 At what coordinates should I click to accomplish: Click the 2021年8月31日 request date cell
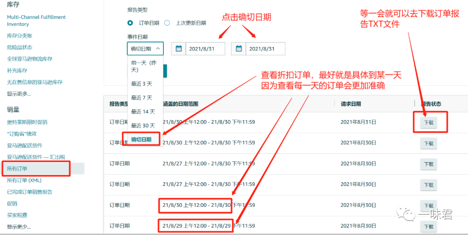(x=358, y=122)
